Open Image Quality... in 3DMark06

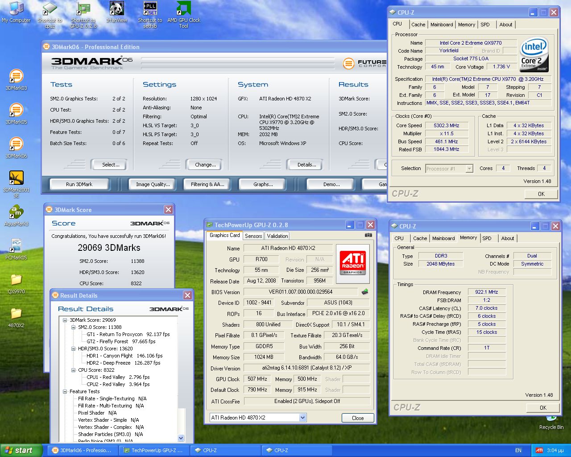pyautogui.click(x=153, y=184)
